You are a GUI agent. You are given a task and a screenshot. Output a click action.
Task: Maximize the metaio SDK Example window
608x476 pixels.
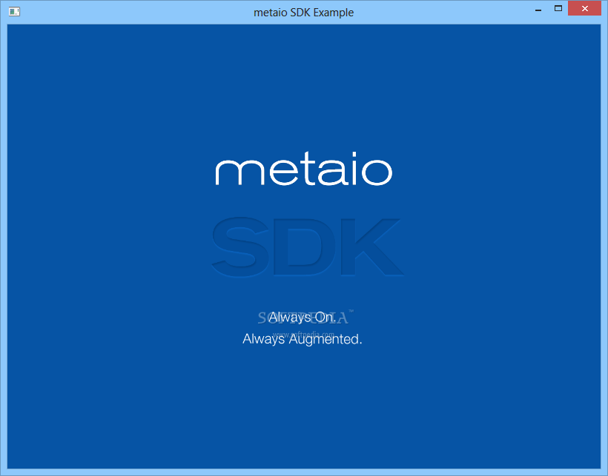pos(558,9)
